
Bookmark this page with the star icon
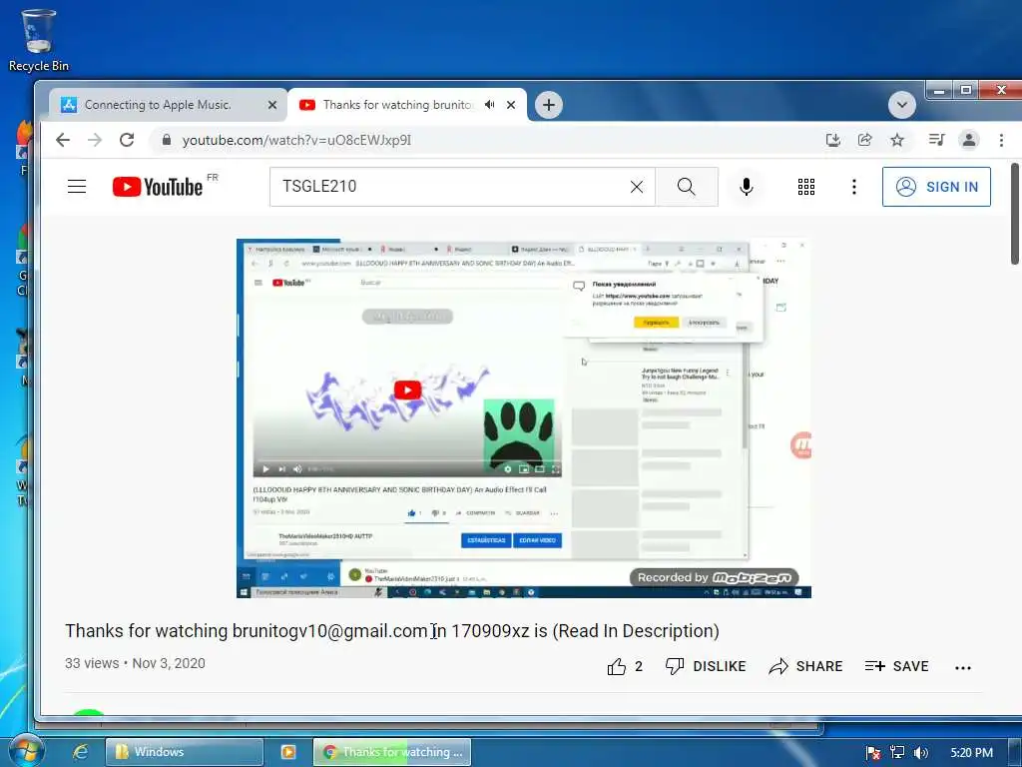(x=897, y=140)
